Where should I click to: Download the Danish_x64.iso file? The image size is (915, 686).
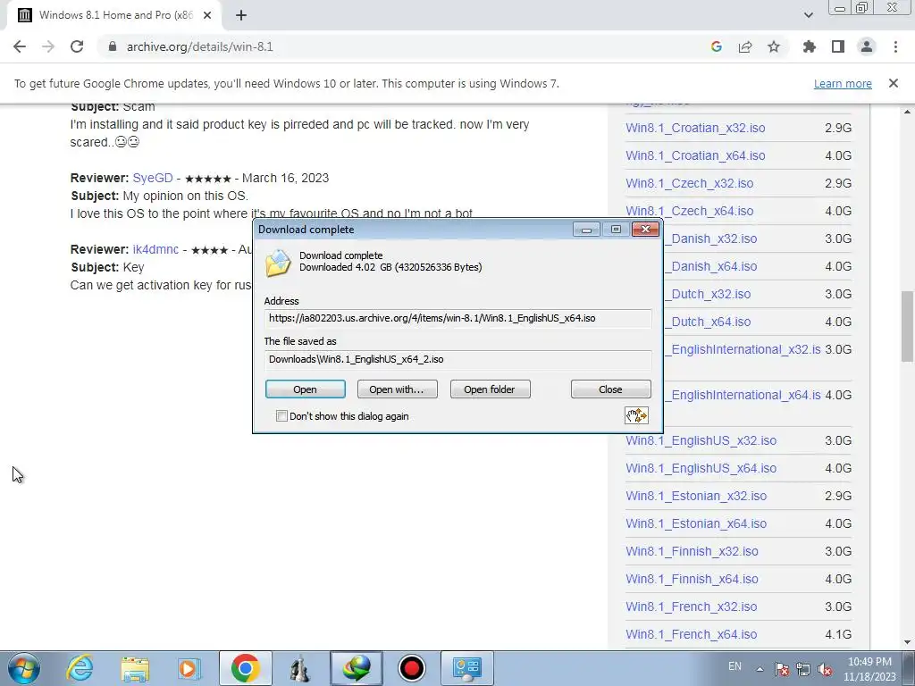pos(710,266)
